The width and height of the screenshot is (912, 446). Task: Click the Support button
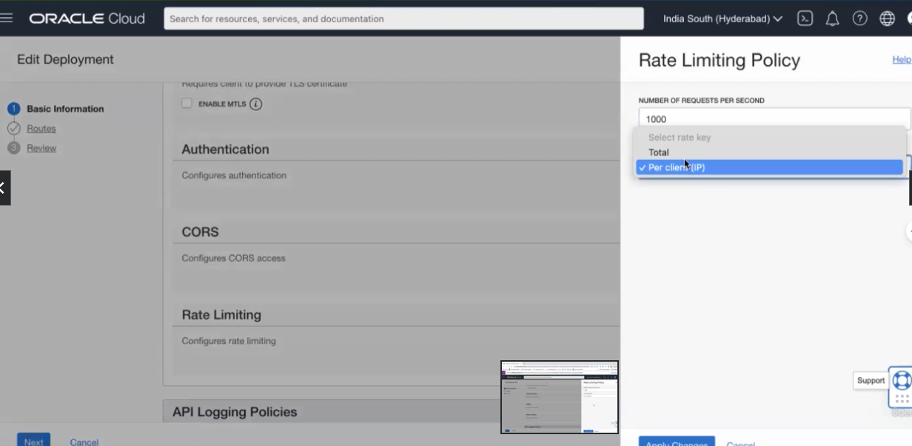pyautogui.click(x=871, y=380)
